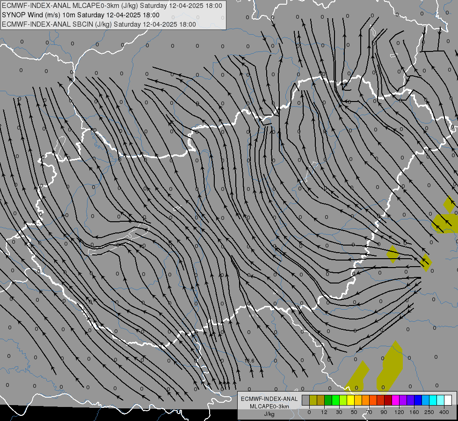Image resolution: width=458 pixels, height=421 pixels.
Task: Choose the pure yellow legend swatch
Action: click(x=350, y=400)
